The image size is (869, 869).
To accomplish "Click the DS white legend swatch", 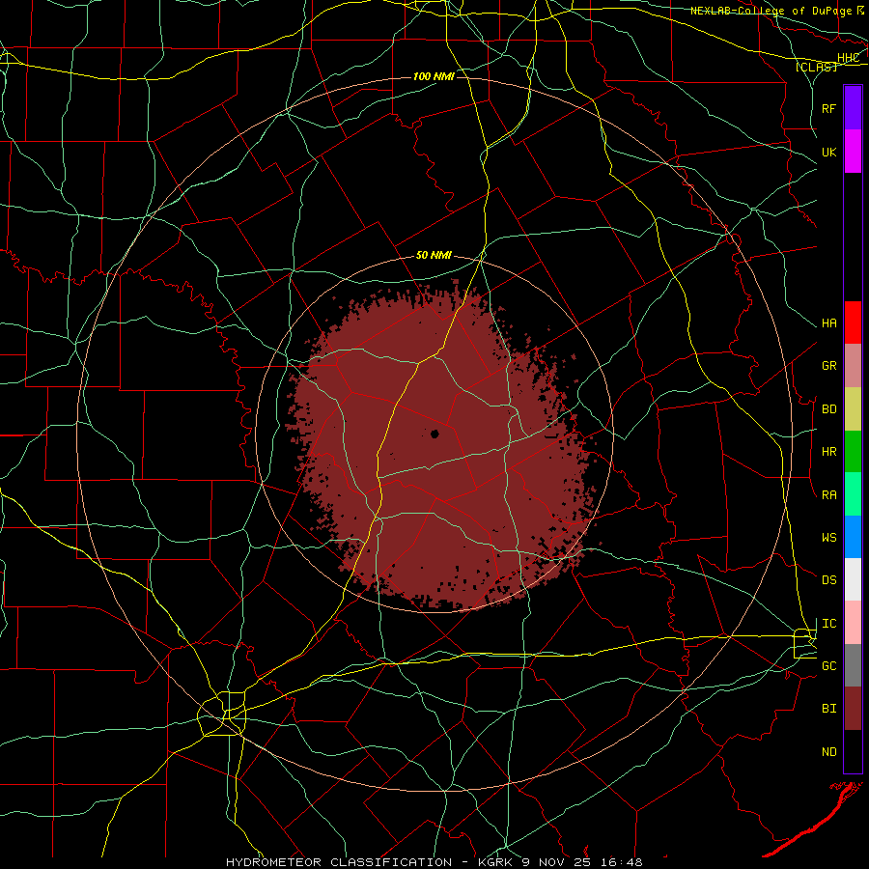I will point(853,579).
